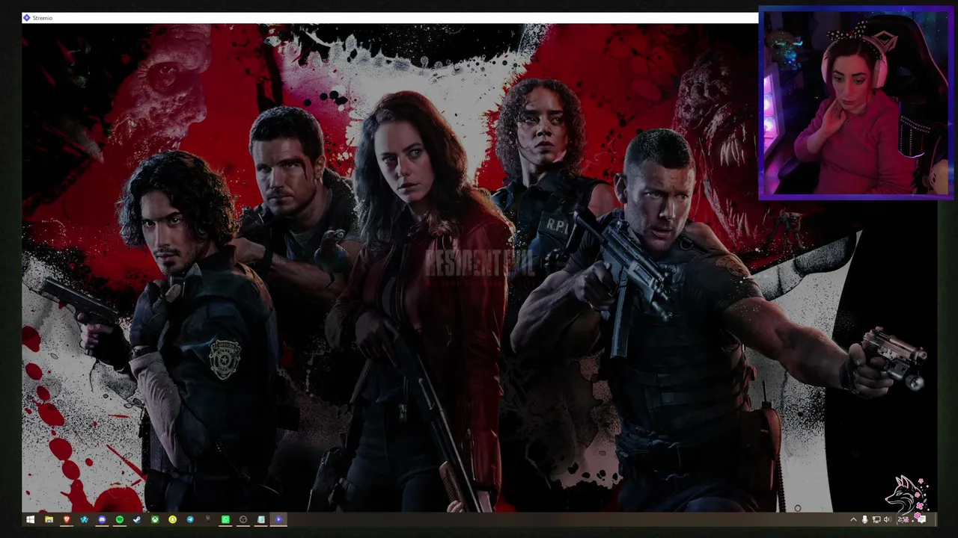The width and height of the screenshot is (958, 538).
Task: Open Steam from the taskbar
Action: (x=137, y=519)
